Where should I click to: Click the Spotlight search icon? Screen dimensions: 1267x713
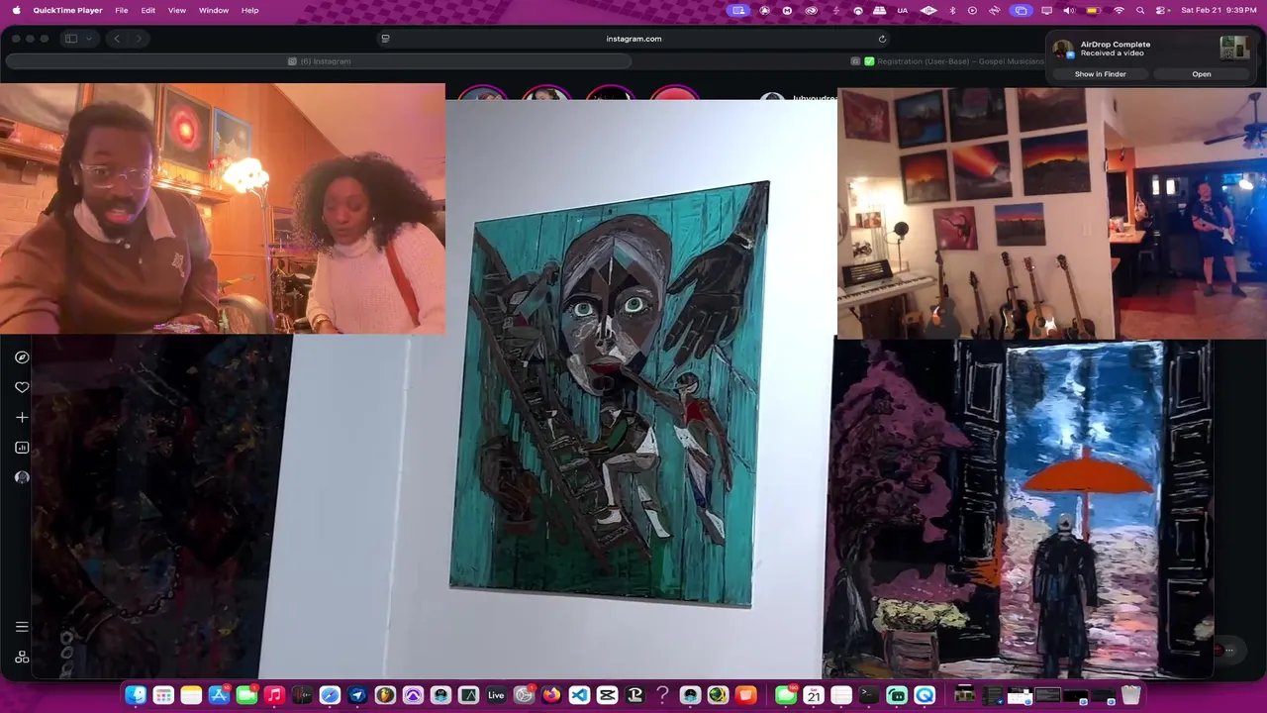point(1140,10)
